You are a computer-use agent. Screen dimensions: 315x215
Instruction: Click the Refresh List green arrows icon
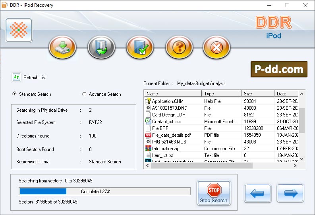click(x=16, y=77)
